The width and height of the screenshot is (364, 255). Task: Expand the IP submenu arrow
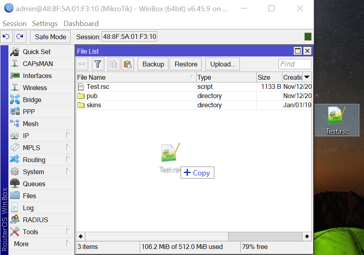coord(68,135)
